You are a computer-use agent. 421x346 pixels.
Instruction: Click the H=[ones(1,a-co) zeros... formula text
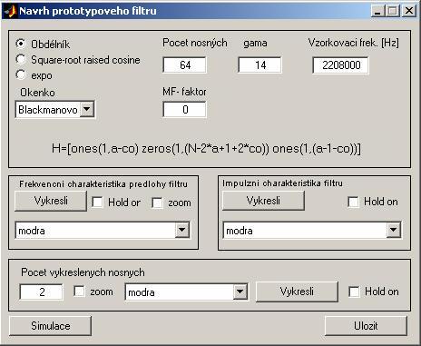point(206,149)
